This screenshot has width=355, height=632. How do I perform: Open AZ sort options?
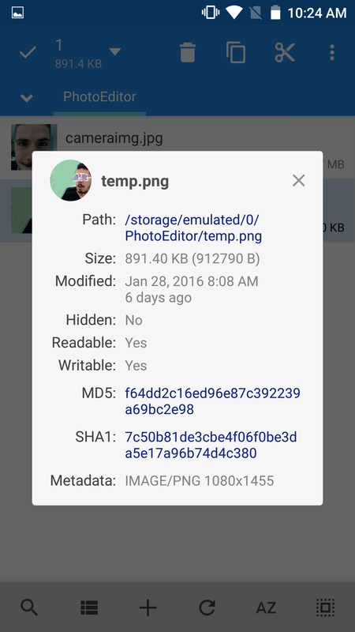pos(266,608)
